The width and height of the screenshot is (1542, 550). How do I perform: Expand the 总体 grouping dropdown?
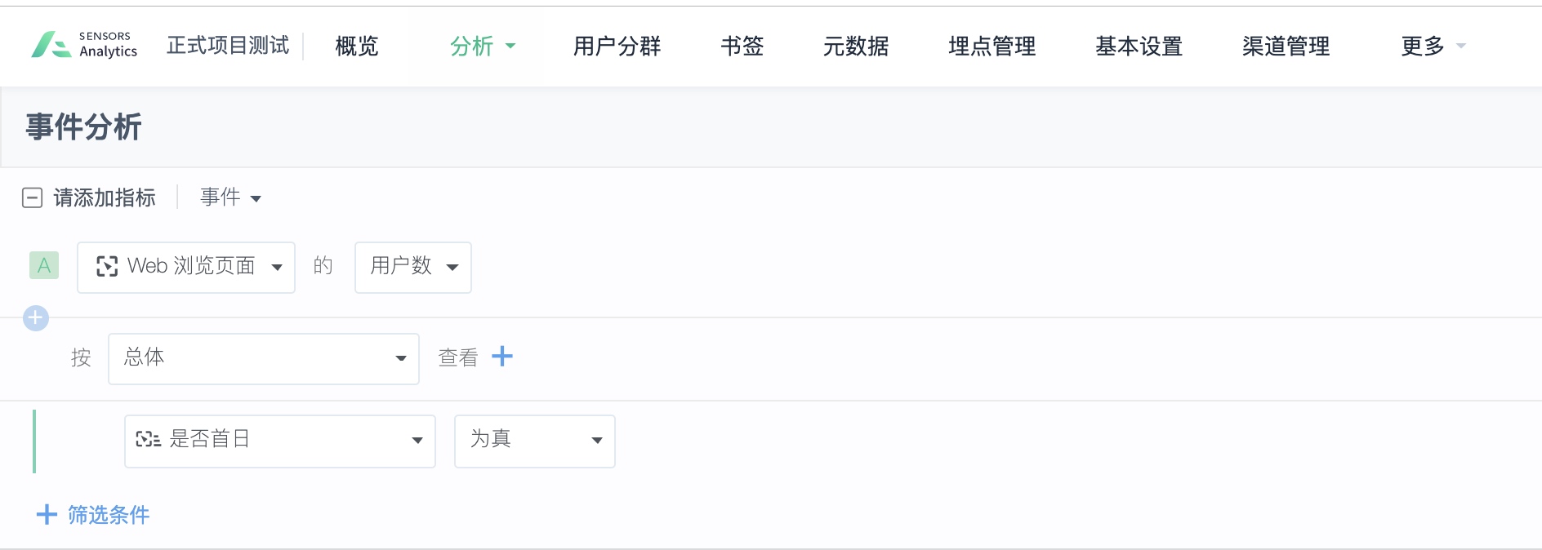264,358
